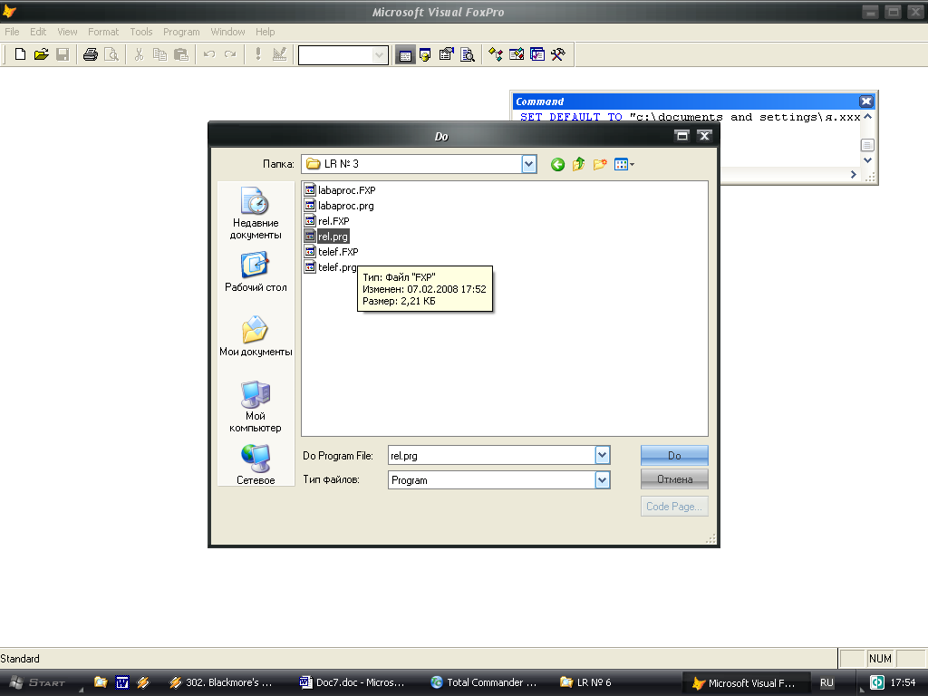Click Command window scroll down arrow
This screenshot has height=696, width=928.
(867, 160)
